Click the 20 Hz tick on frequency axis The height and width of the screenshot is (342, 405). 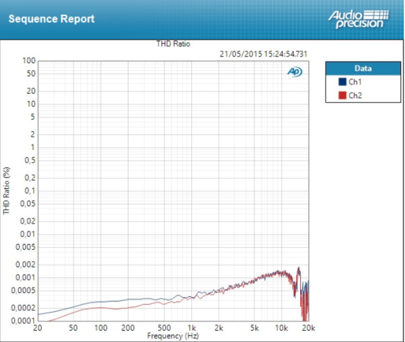coord(38,328)
